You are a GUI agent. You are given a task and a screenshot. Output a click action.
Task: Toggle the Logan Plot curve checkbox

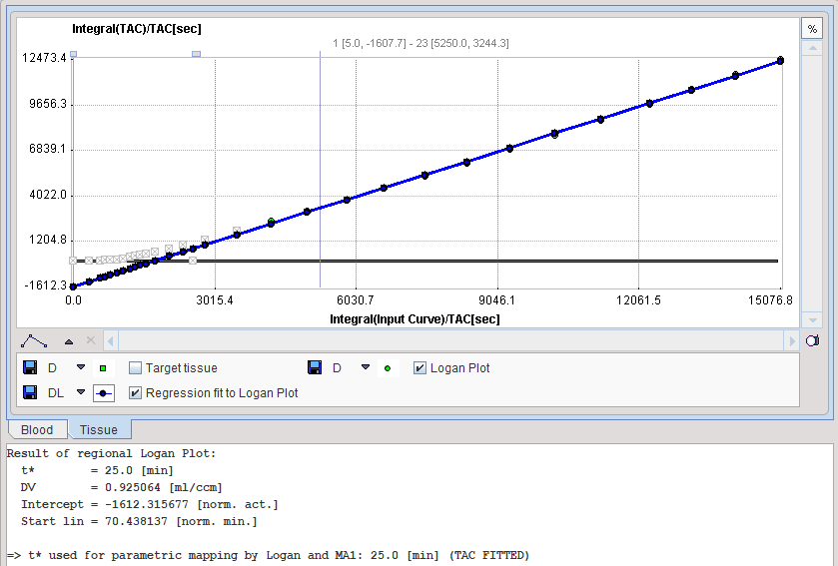420,368
